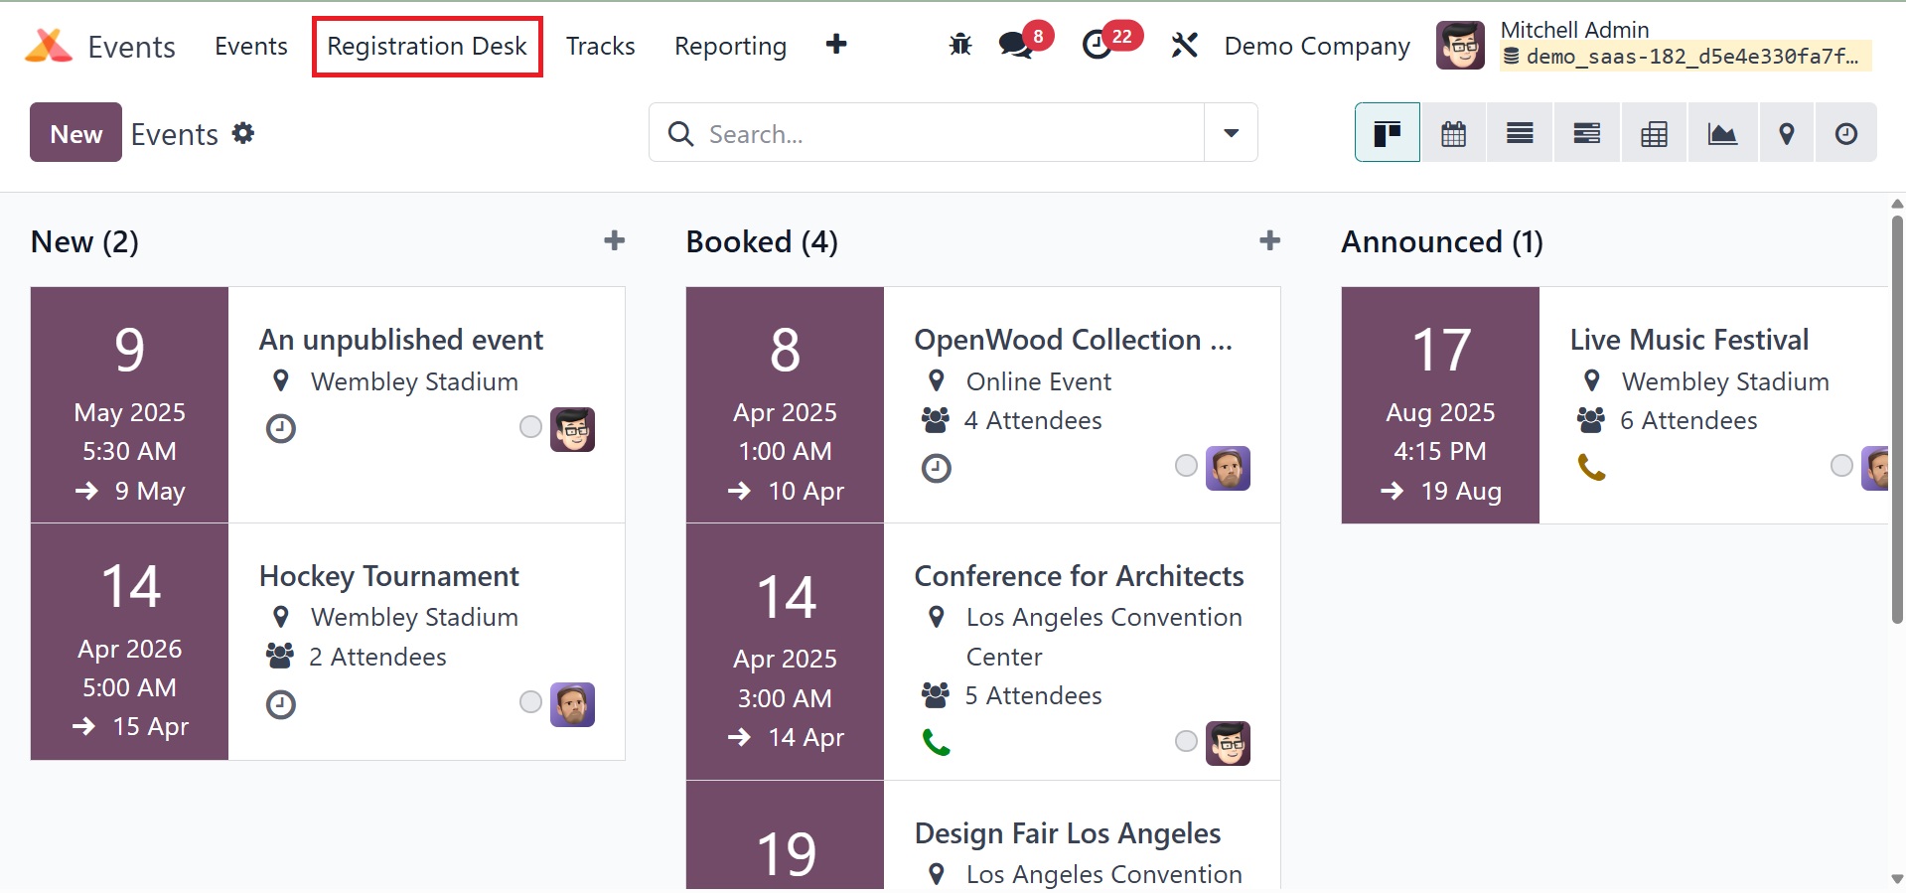Switch to calendar view
Viewport: 1906px width, 893px height.
[x=1453, y=133]
